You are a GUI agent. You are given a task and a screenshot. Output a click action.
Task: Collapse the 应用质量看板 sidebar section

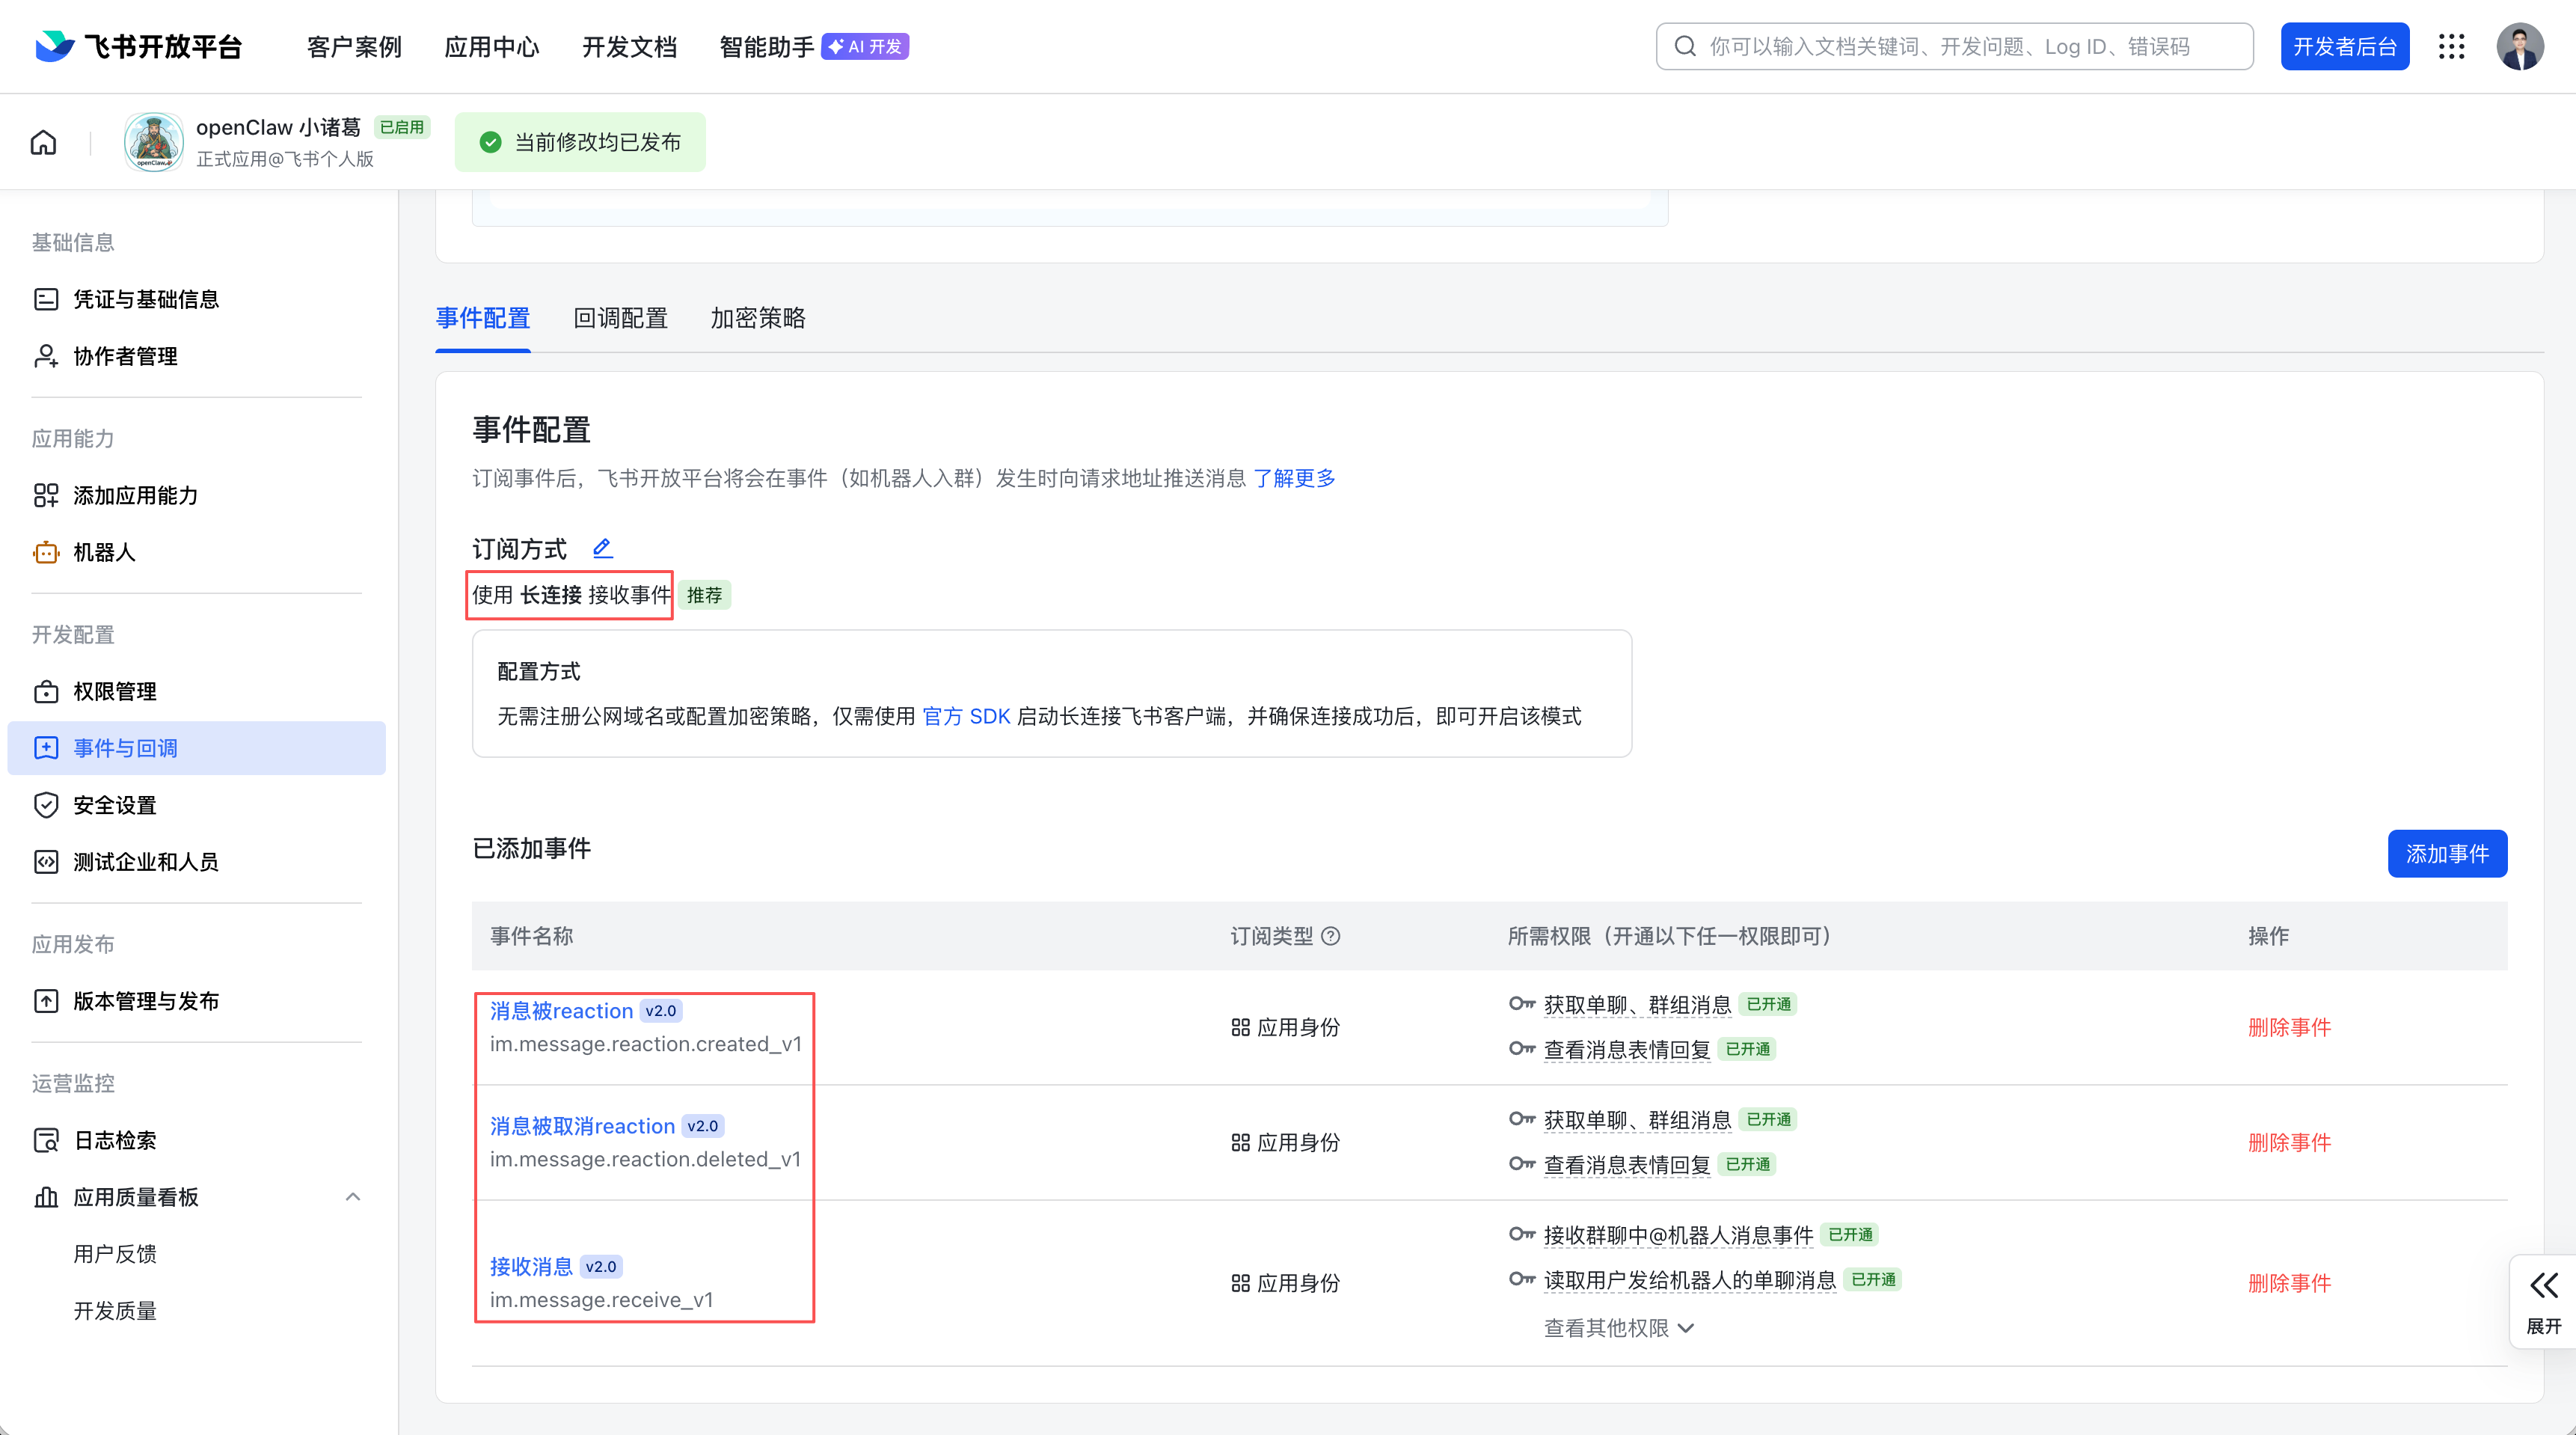[352, 1197]
